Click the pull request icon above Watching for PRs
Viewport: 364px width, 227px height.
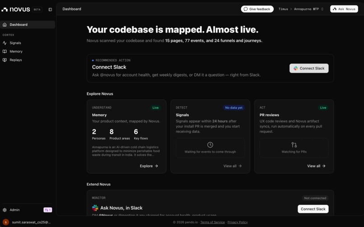pyautogui.click(x=294, y=145)
